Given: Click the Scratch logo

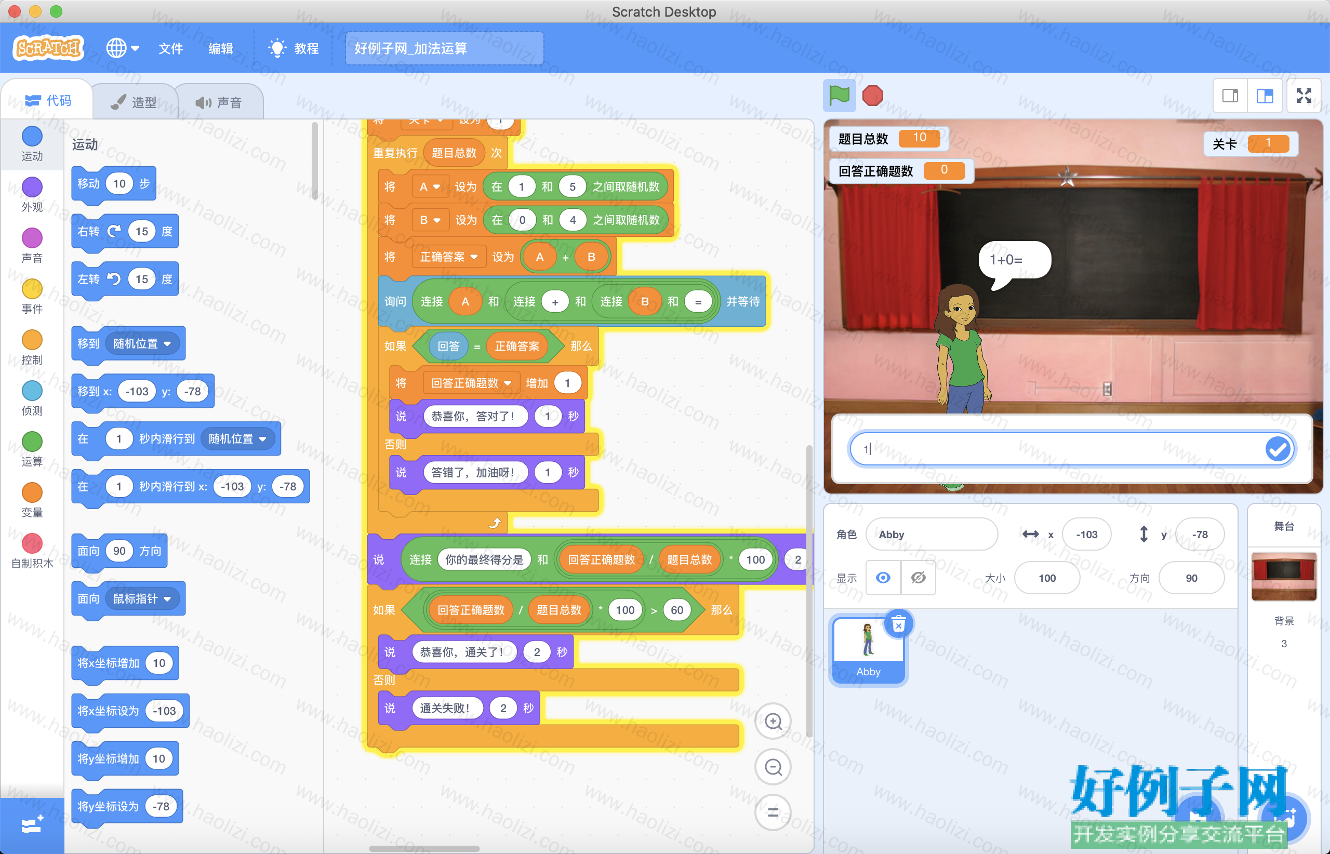Looking at the screenshot, I should click(x=48, y=48).
